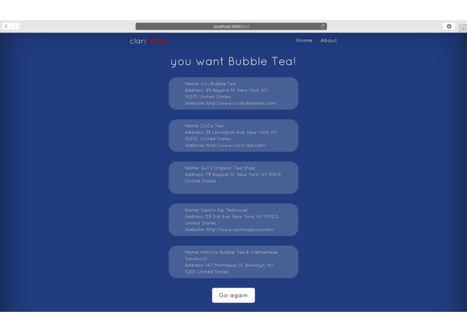Image resolution: width=467 pixels, height=332 pixels.
Task: Select the Name: Vivi Bubble Tea text
Action: 210,83
